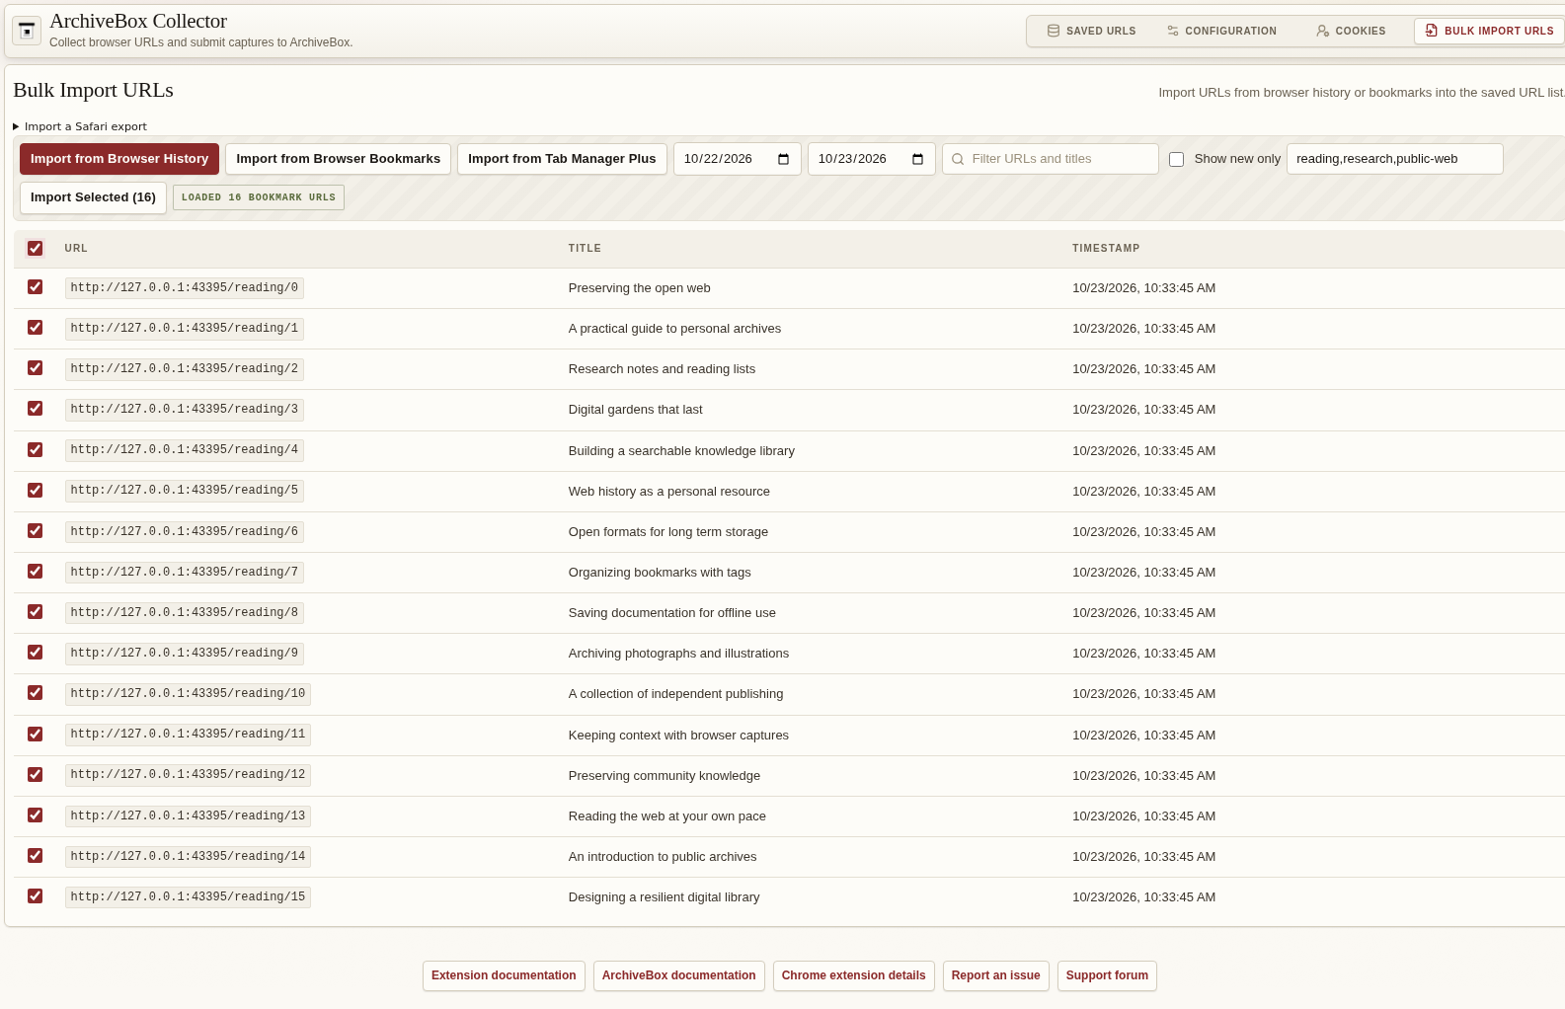
Task: Focus the 'Filter URLs and titles' field
Action: tap(1051, 159)
